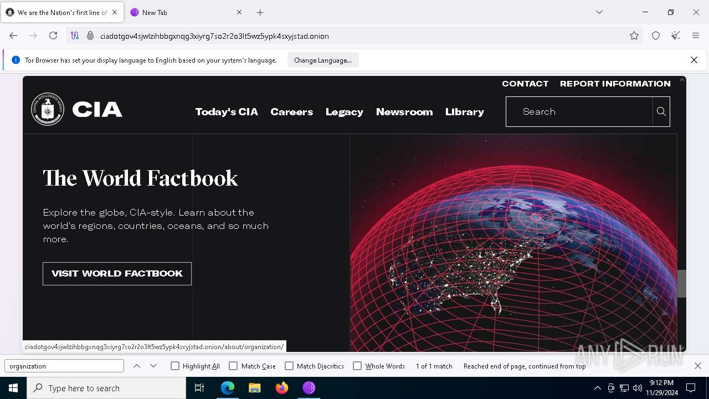
Task: Dismiss the language notification bar
Action: coord(694,60)
